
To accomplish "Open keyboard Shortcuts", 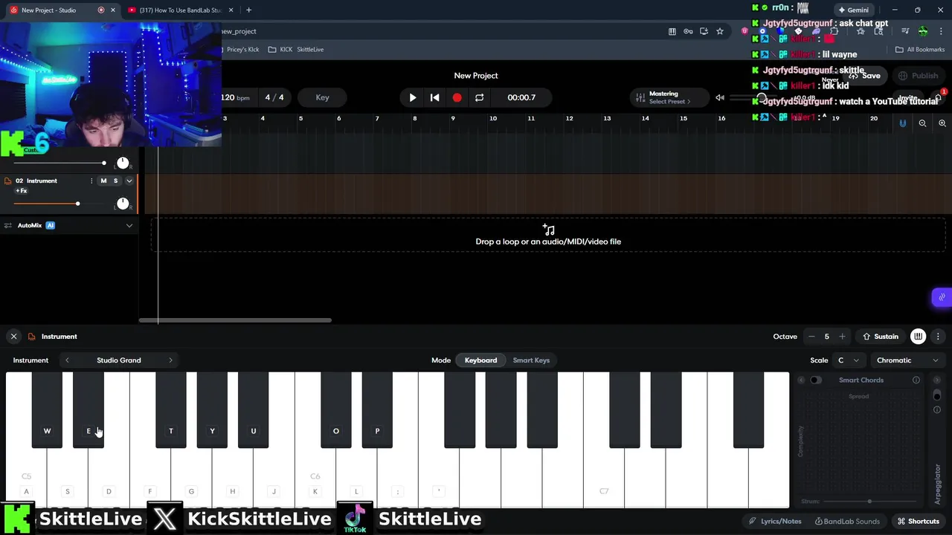I will [918, 522].
